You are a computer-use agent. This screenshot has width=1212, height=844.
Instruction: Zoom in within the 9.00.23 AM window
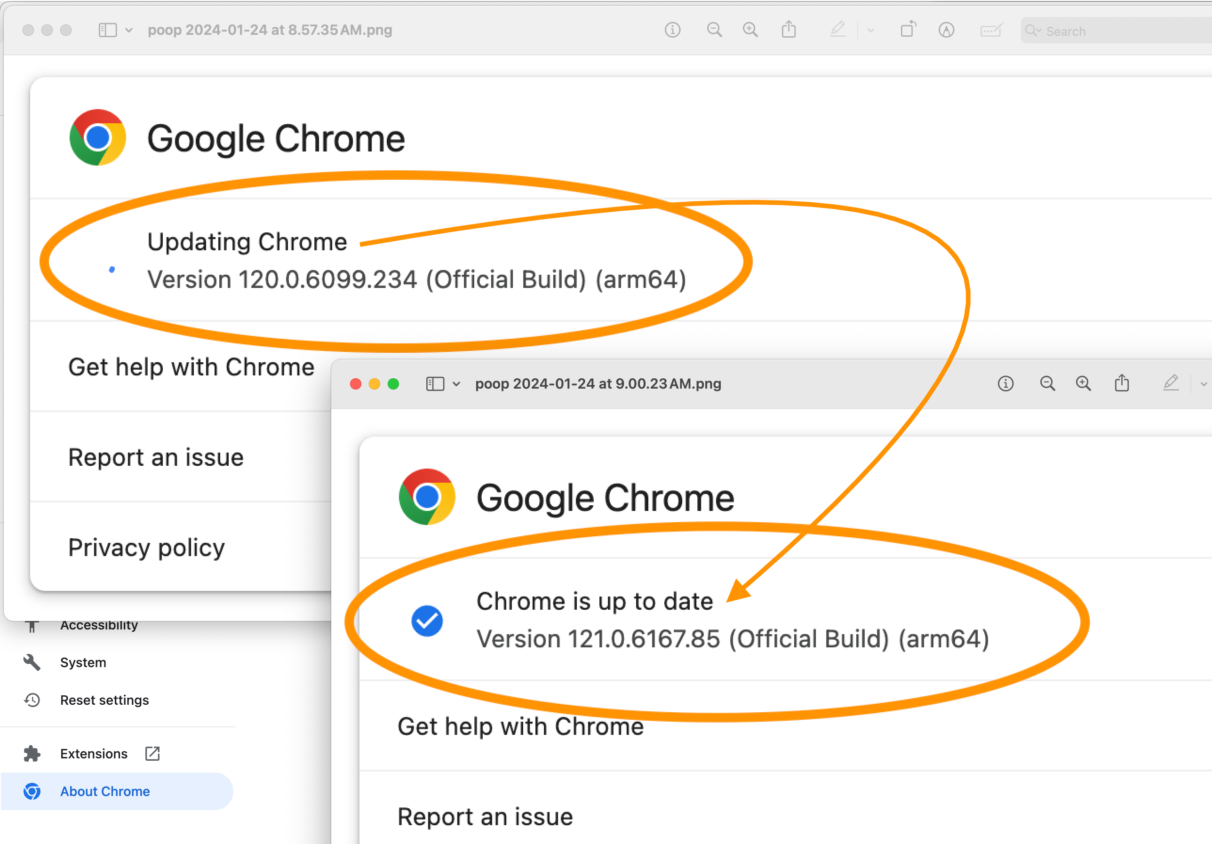click(1083, 384)
